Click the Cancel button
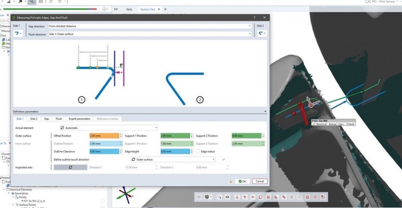Viewport: 402px width, 208px height. 260,181
